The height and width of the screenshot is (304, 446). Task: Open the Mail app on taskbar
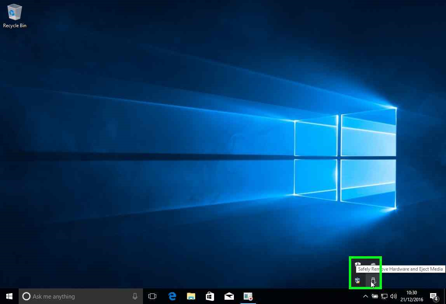point(229,296)
